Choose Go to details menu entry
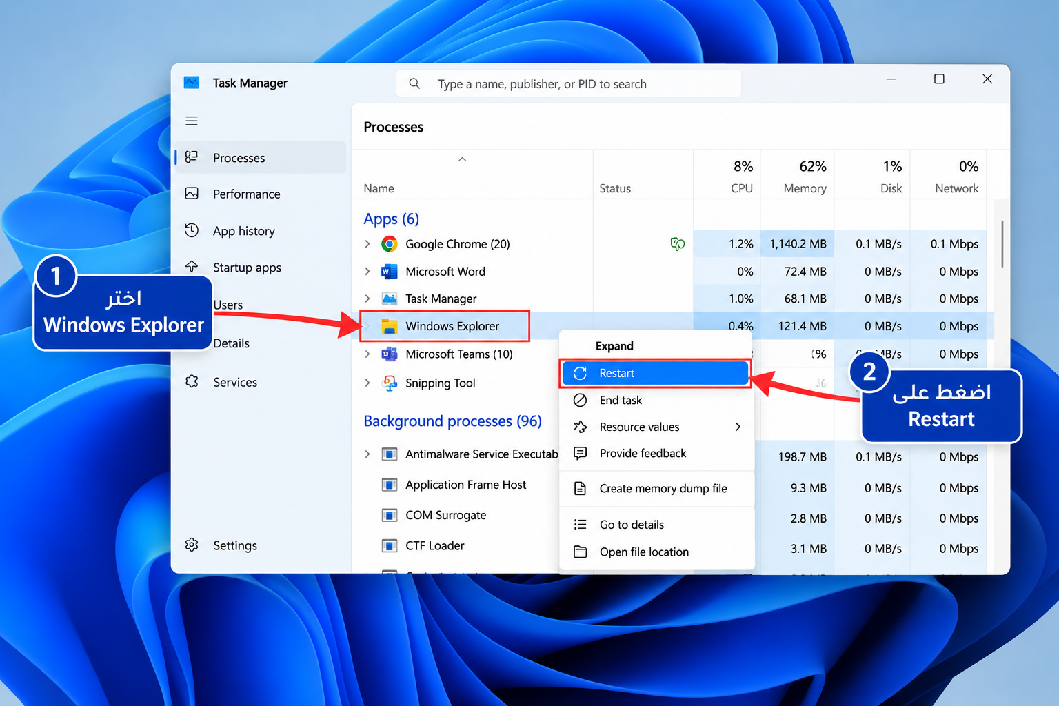 pos(655,525)
